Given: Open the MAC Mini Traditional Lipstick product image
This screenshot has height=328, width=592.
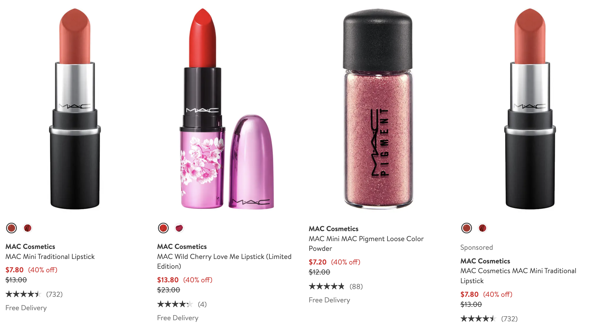Looking at the screenshot, I should (x=75, y=109).
